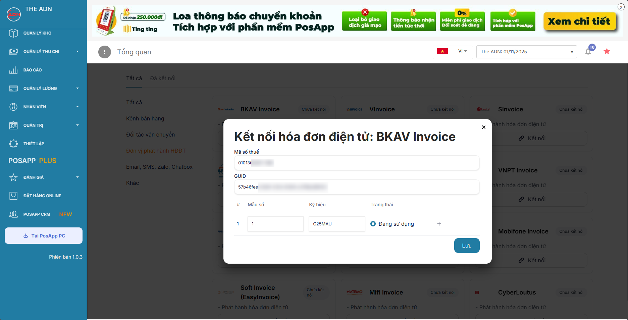
Task: Open the PosApp CRM menu label
Action: [x=37, y=214]
